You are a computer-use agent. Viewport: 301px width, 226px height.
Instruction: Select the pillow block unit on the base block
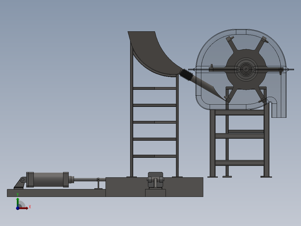point(156,180)
